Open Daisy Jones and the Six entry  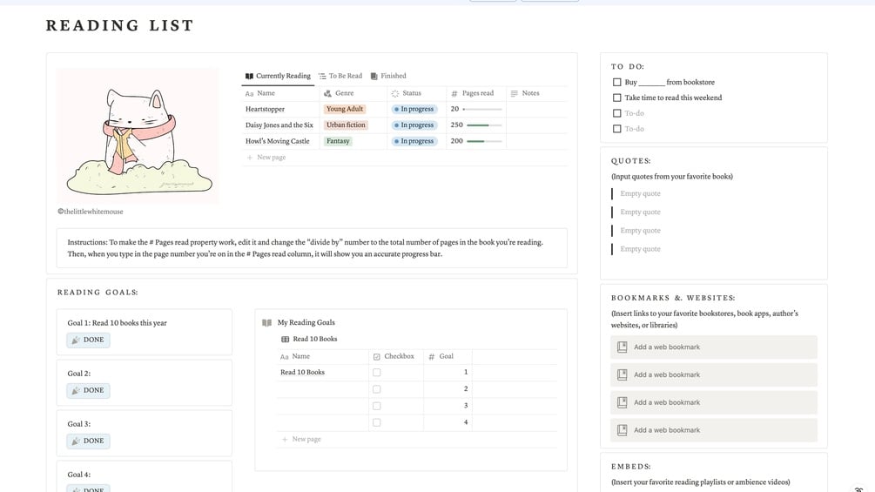point(279,125)
